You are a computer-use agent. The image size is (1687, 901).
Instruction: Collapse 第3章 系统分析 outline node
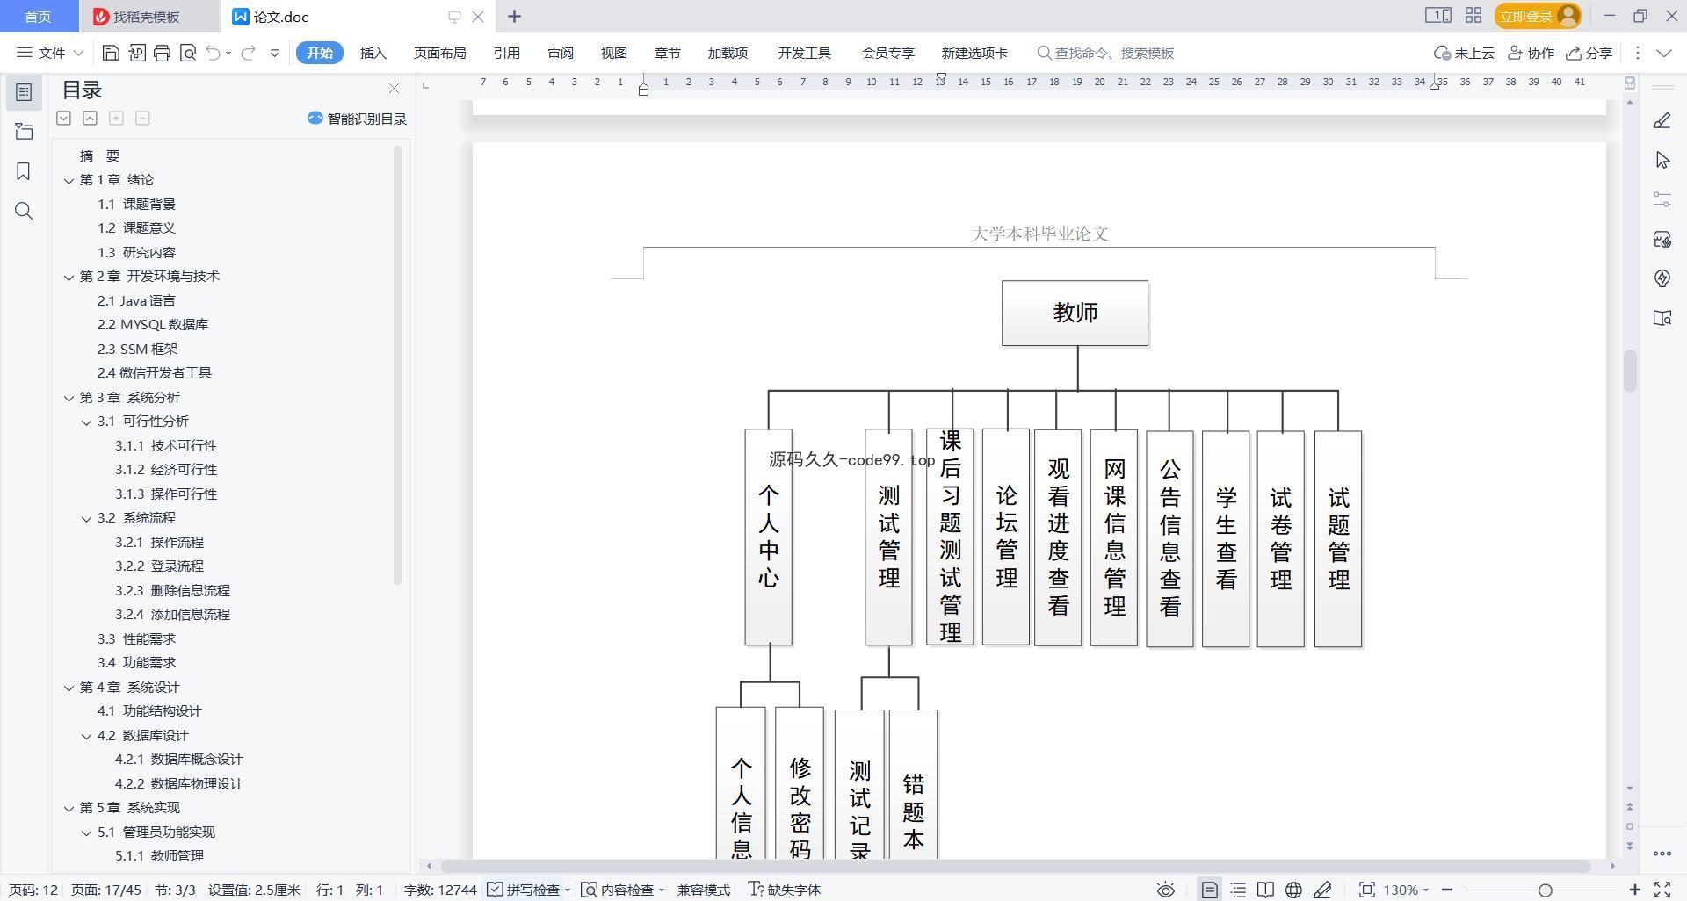pos(69,398)
